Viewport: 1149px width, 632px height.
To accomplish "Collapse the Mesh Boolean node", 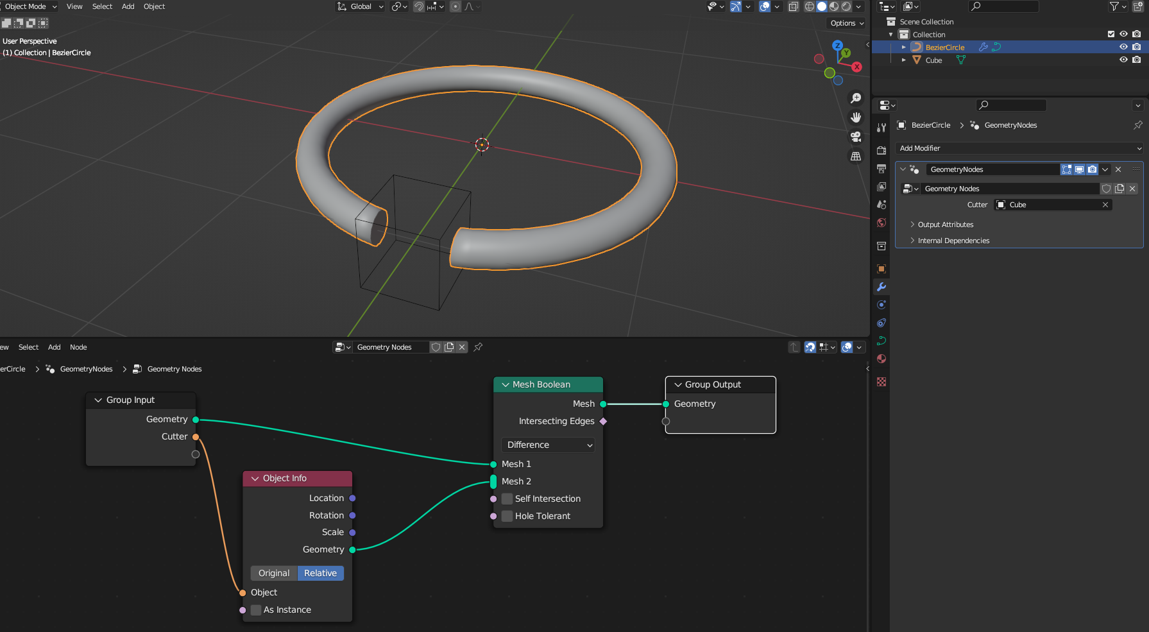I will [506, 384].
